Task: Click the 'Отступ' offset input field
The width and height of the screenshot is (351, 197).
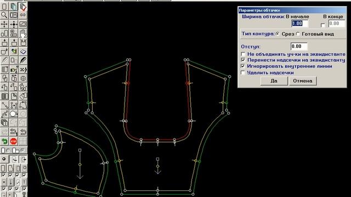Action: (x=299, y=47)
